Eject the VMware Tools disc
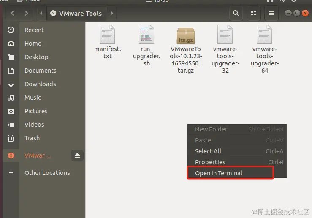 (x=77, y=155)
